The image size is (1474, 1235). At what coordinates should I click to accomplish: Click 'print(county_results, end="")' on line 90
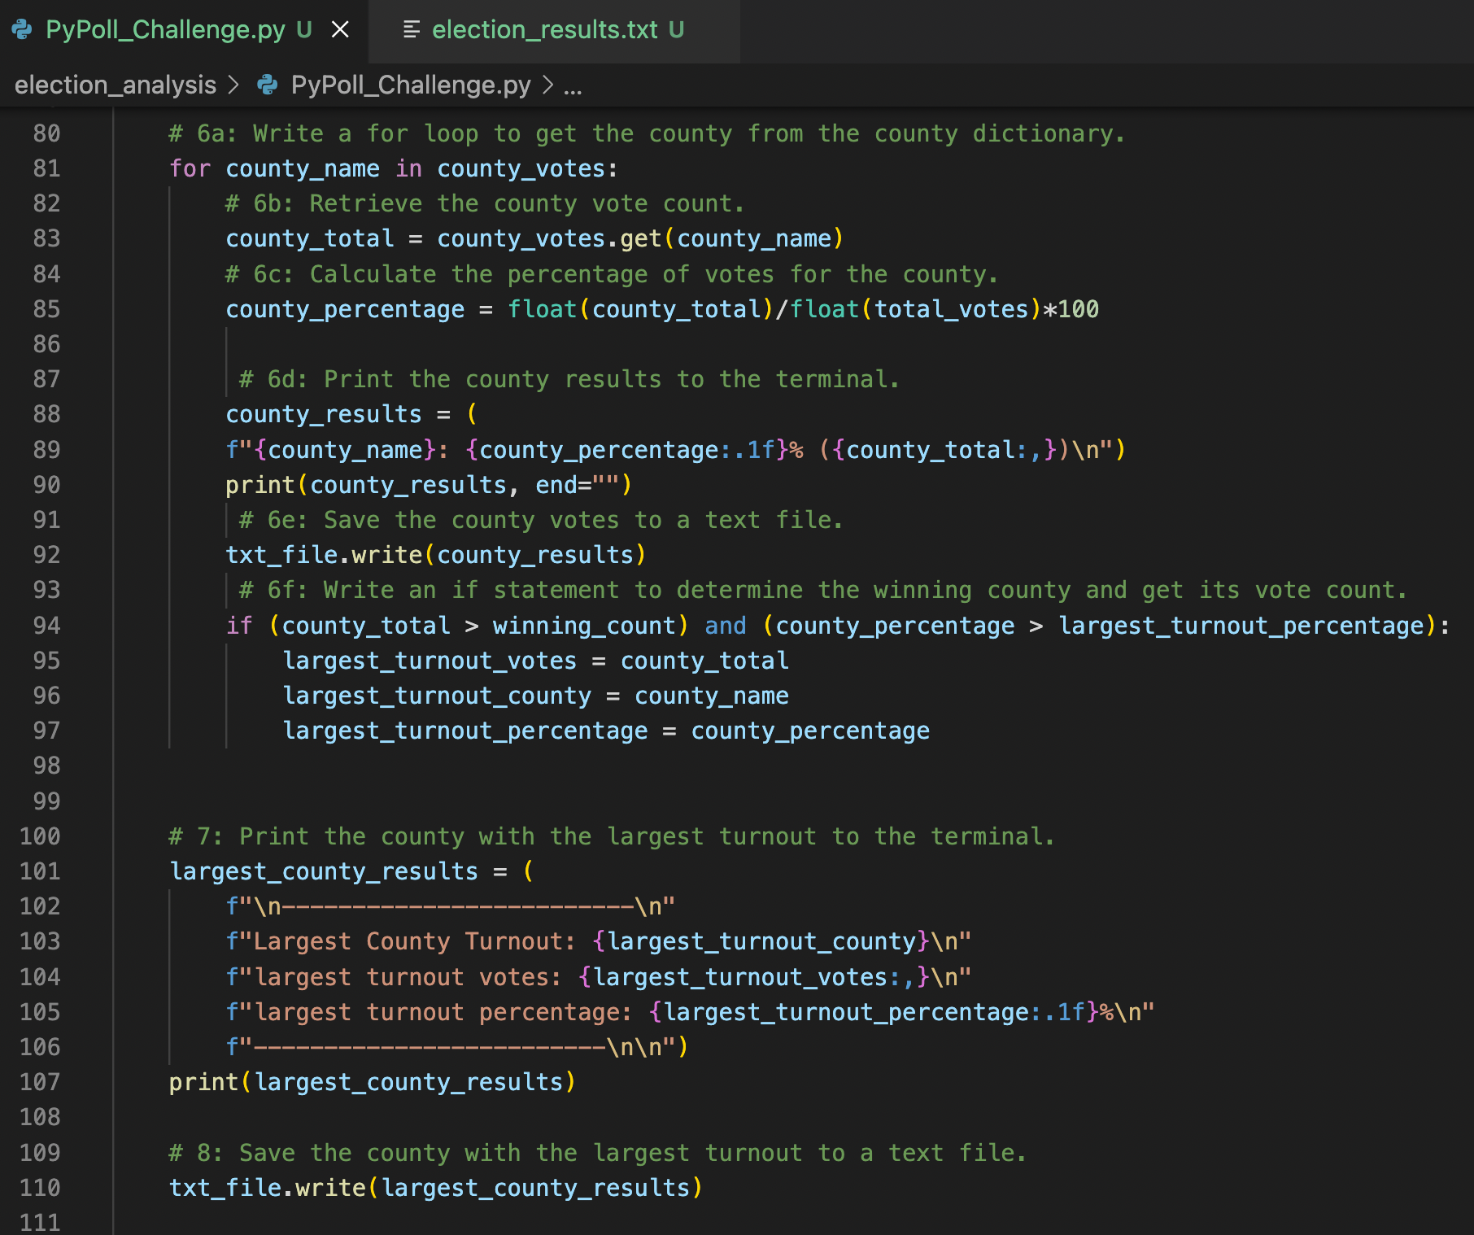[x=429, y=485]
